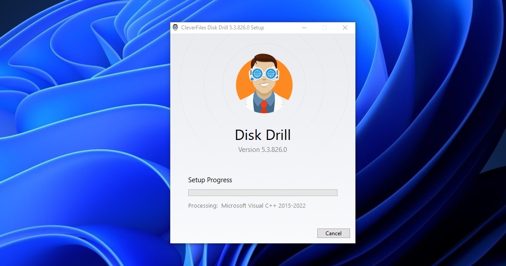Close the Disk Drill Setup window
Viewport: 506px width, 266px height.
pyautogui.click(x=345, y=28)
